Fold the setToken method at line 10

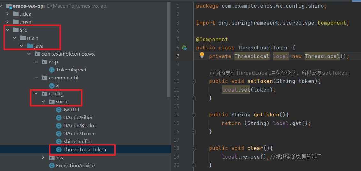(x=193, y=81)
